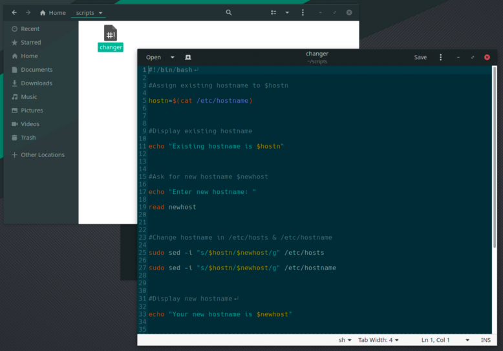Open Home path button in file manager

click(x=53, y=13)
